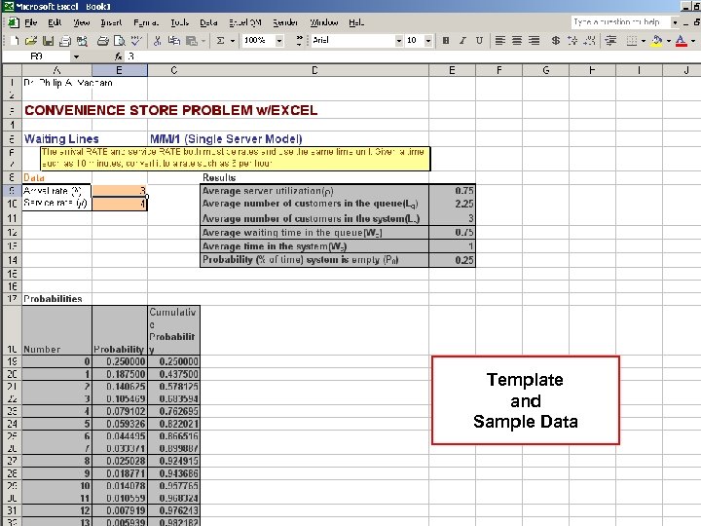Open the Window menu
Screen dimensions: 701x526
point(324,22)
